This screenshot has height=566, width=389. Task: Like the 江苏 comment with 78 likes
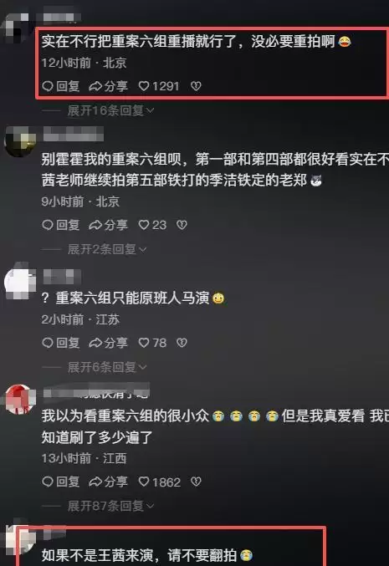pos(152,343)
